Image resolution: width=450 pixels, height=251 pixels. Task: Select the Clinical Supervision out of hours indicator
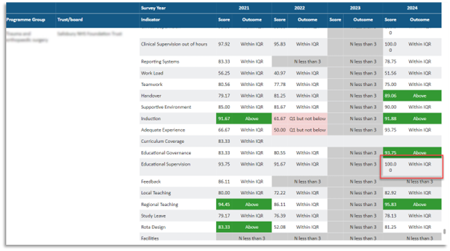point(174,44)
